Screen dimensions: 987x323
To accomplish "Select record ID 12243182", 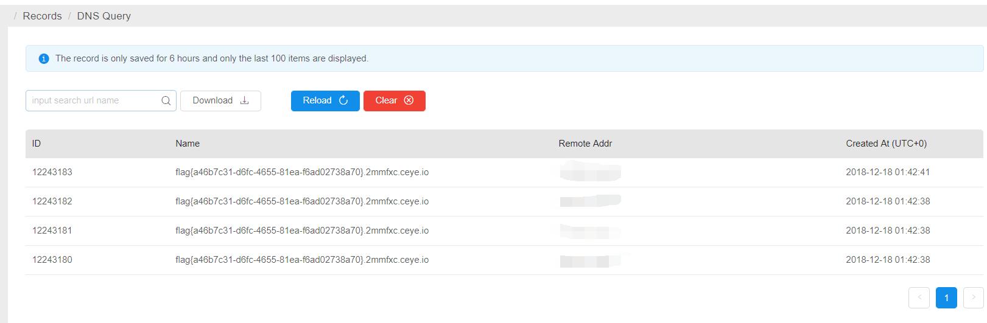I will coord(52,201).
